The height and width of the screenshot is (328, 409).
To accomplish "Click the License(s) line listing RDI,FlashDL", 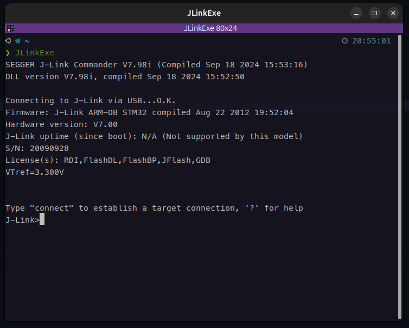I will [x=108, y=160].
